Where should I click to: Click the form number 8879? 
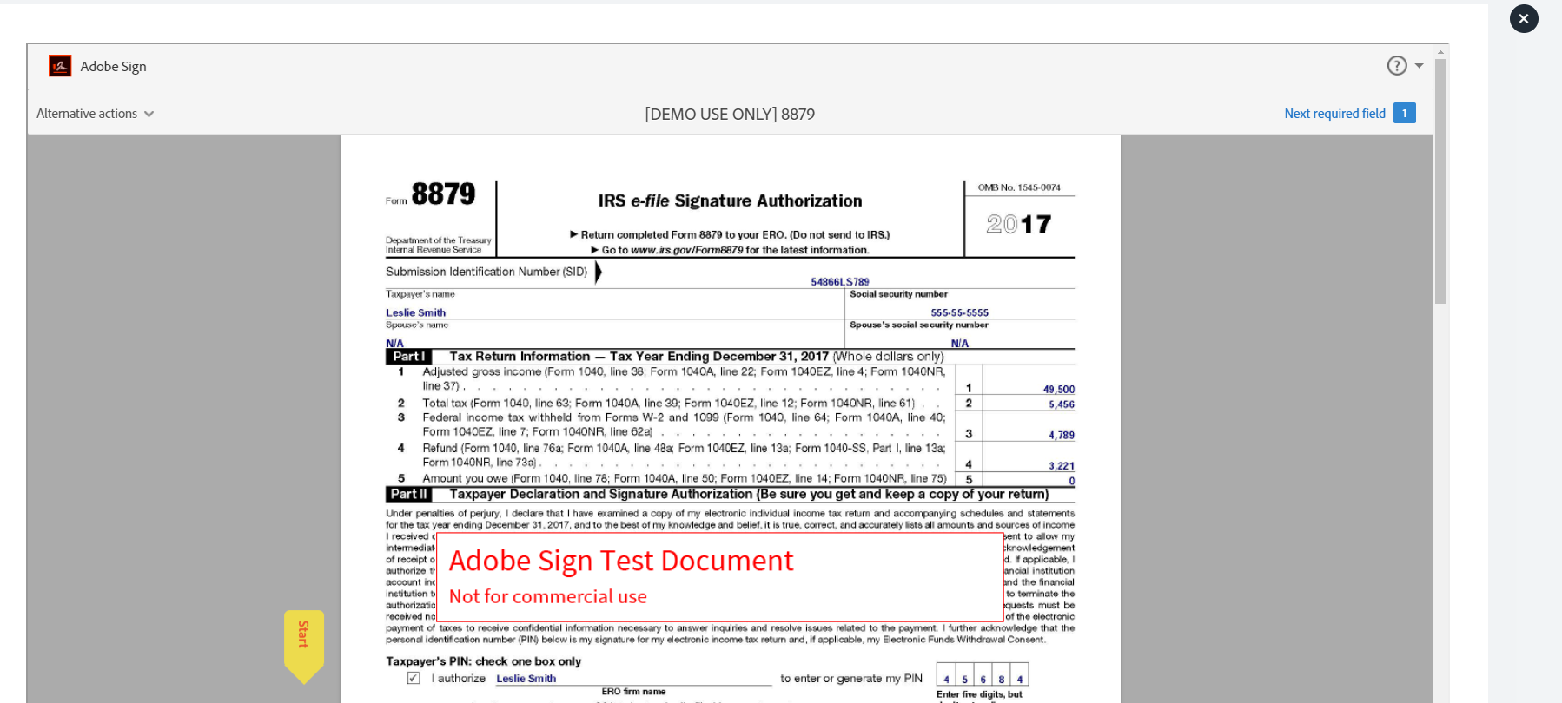443,194
